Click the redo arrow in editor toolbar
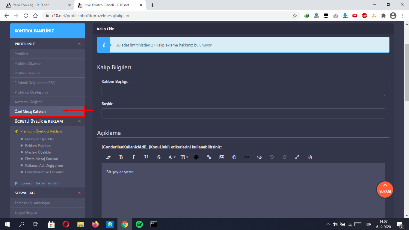Viewport: 409px width, 230px height. 285,157
